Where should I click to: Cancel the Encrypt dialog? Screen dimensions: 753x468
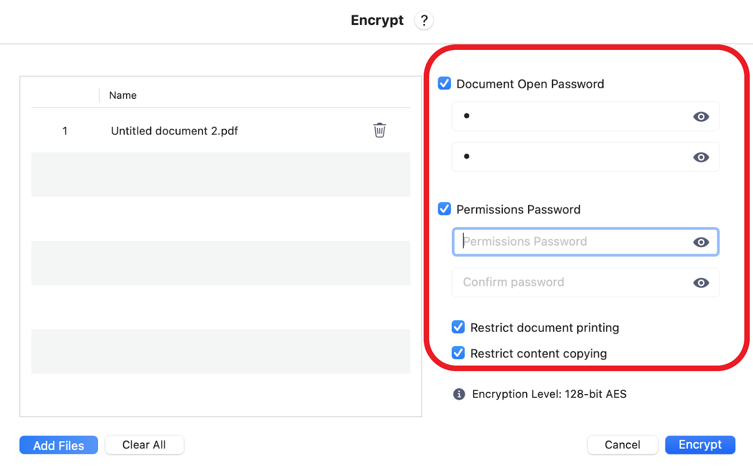coord(622,445)
